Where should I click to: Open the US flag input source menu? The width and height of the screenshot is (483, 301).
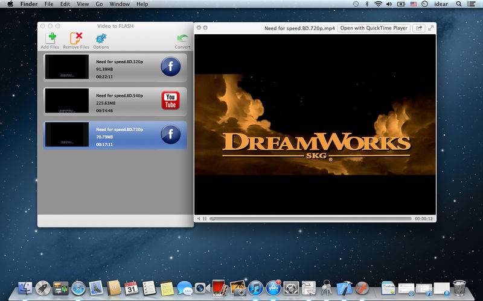coord(414,4)
